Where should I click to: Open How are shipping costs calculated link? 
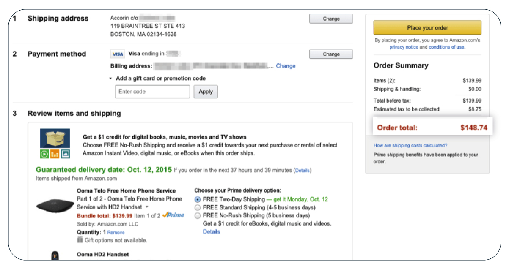[410, 145]
